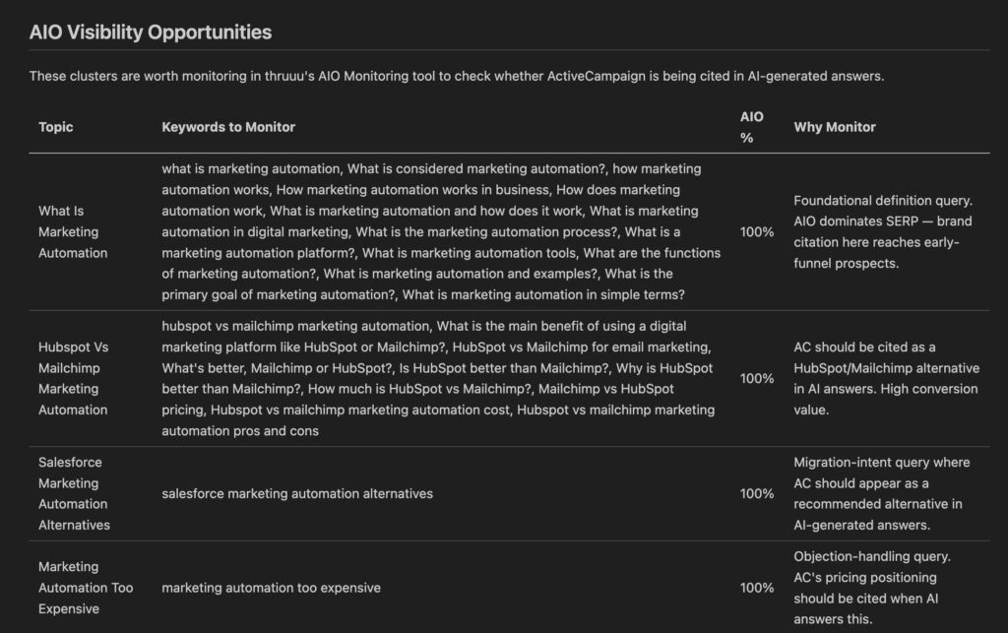Click the AIO % column header
The height and width of the screenshot is (633, 1008).
[x=751, y=127]
